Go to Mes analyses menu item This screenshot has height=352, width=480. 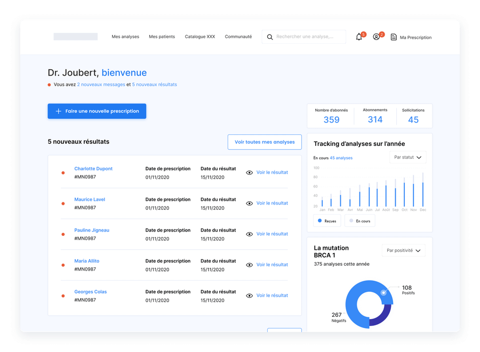[x=125, y=37]
